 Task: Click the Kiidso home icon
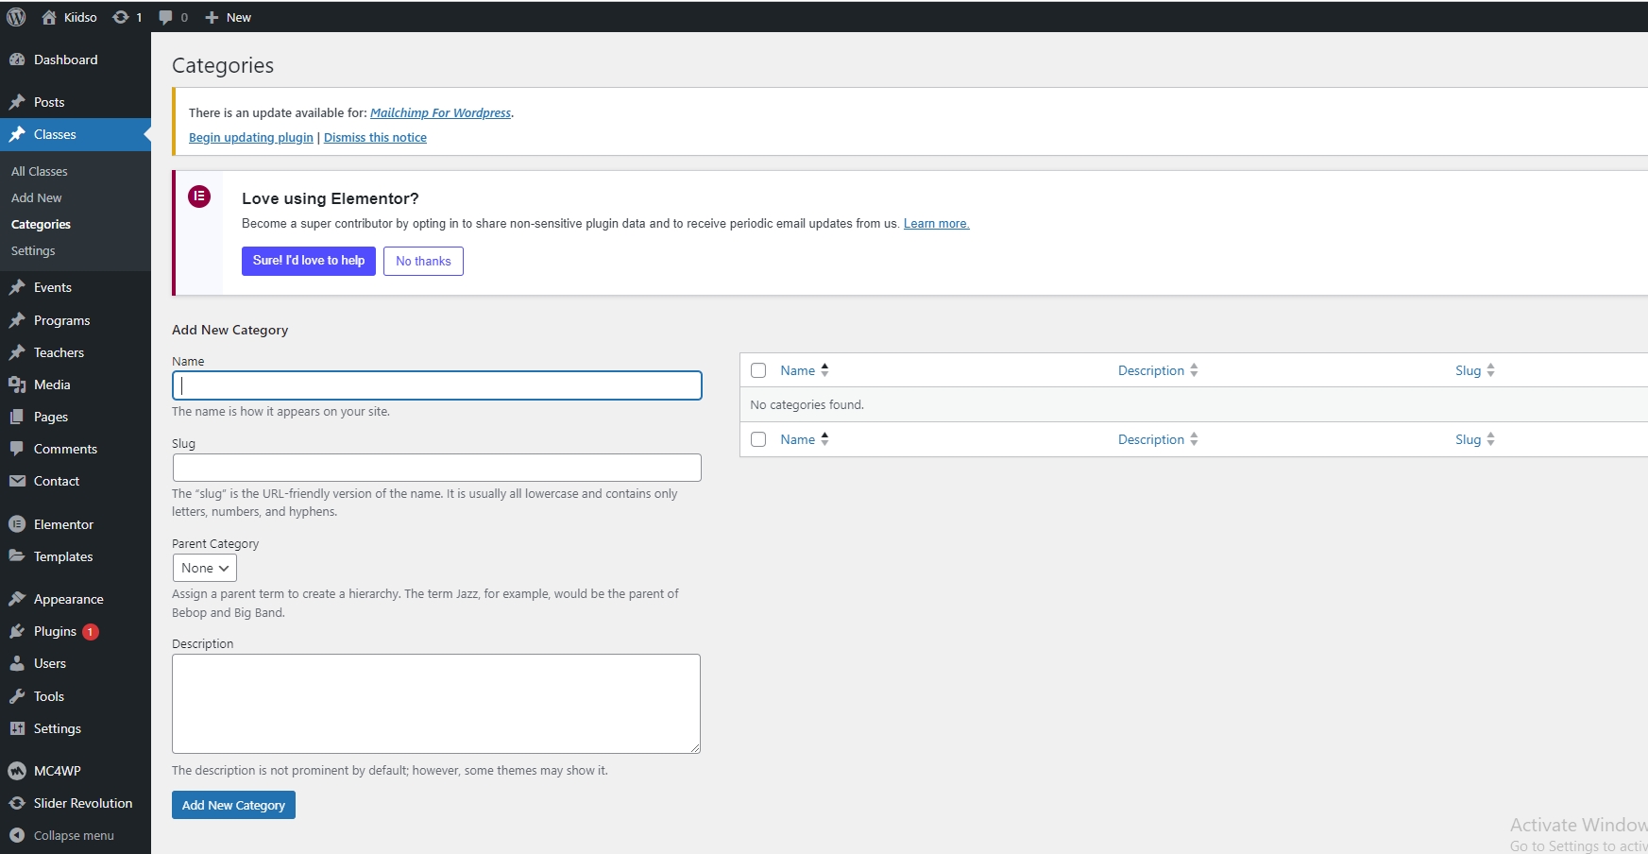tap(49, 17)
